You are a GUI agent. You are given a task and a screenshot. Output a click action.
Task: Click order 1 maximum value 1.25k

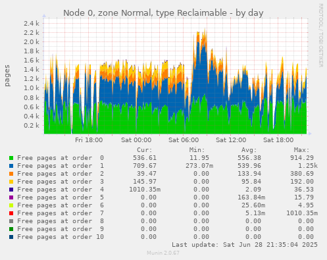[308, 166]
